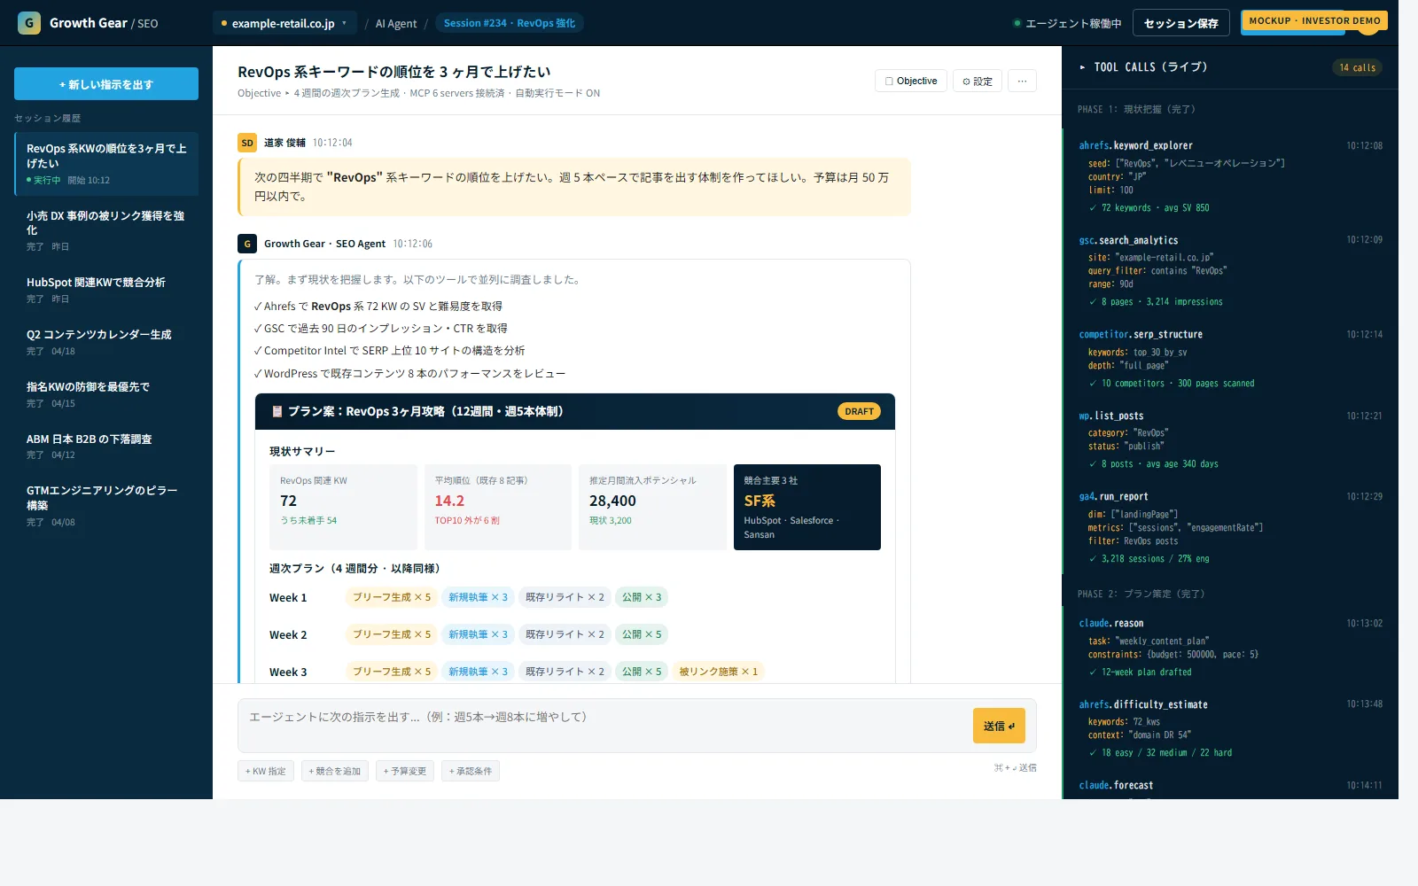
Task: Select the 平均順位 14.2 card
Action: tap(498, 507)
